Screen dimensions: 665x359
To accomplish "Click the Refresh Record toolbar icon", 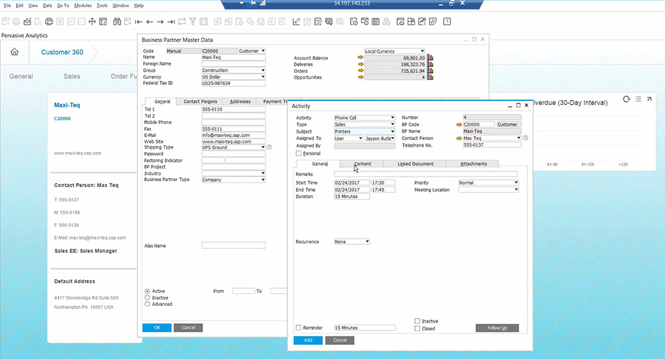I will [182, 22].
